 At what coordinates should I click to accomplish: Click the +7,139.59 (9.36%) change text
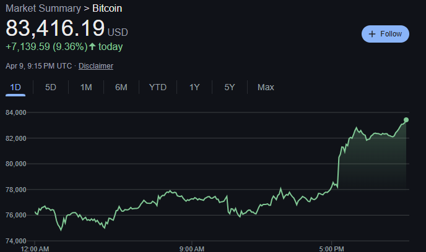click(x=46, y=46)
